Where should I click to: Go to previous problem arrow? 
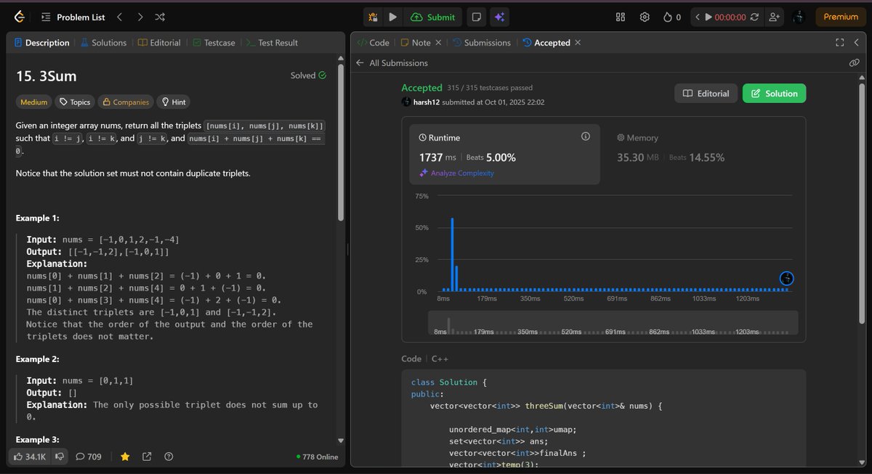coord(119,16)
